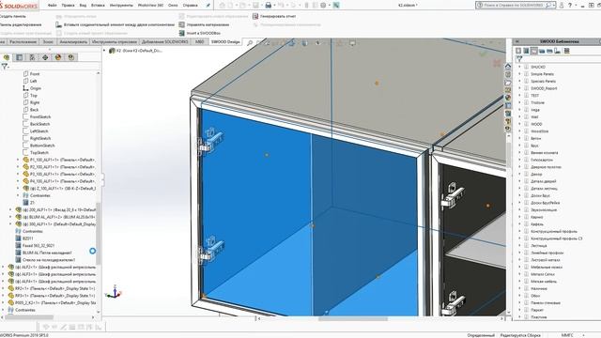Open the DimXpertManager crosshair tab
The height and width of the screenshot is (338, 601).
click(45, 57)
